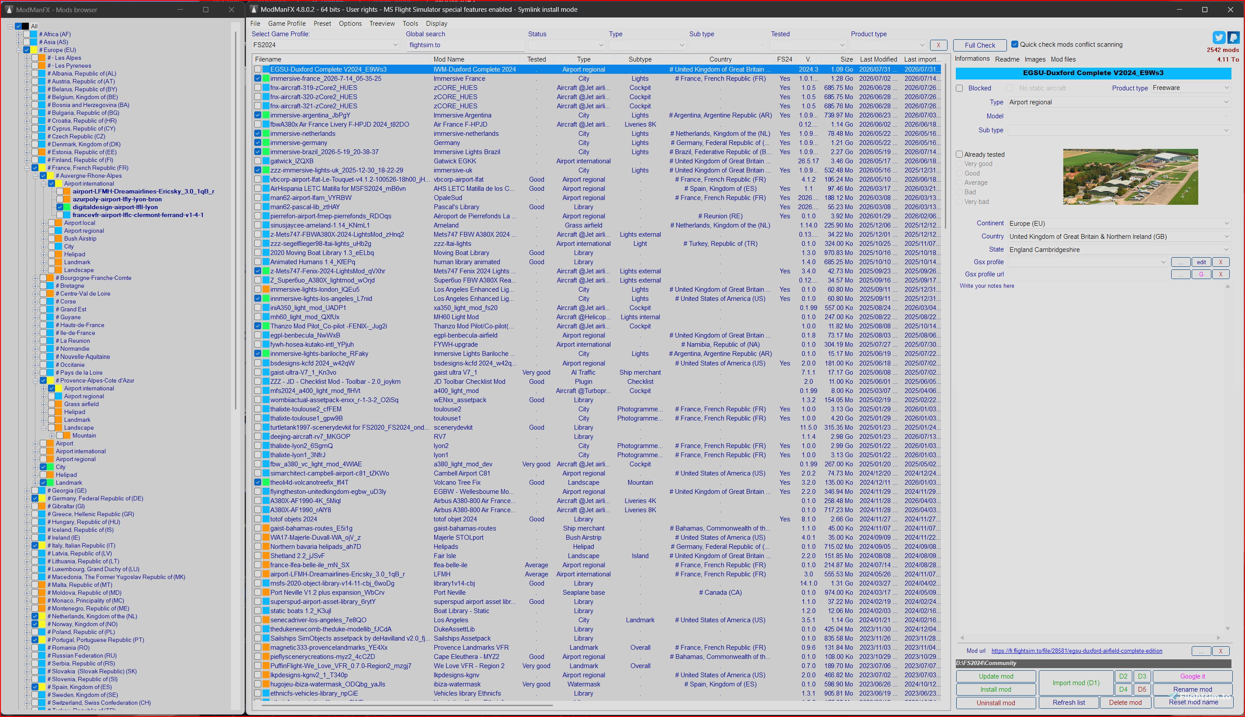This screenshot has width=1245, height=717.
Task: Click the Delete mod button
Action: coord(1125,703)
